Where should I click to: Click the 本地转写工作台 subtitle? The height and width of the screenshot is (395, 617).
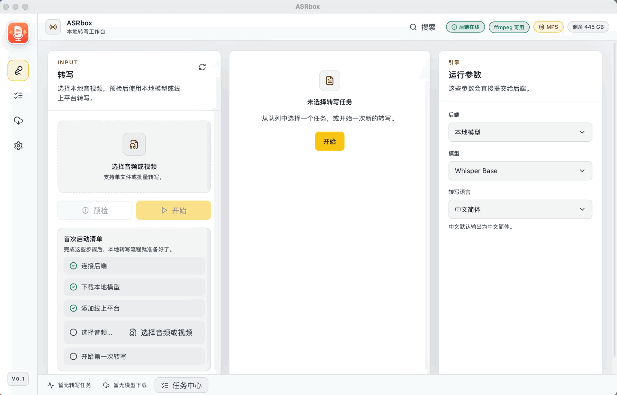coord(86,31)
